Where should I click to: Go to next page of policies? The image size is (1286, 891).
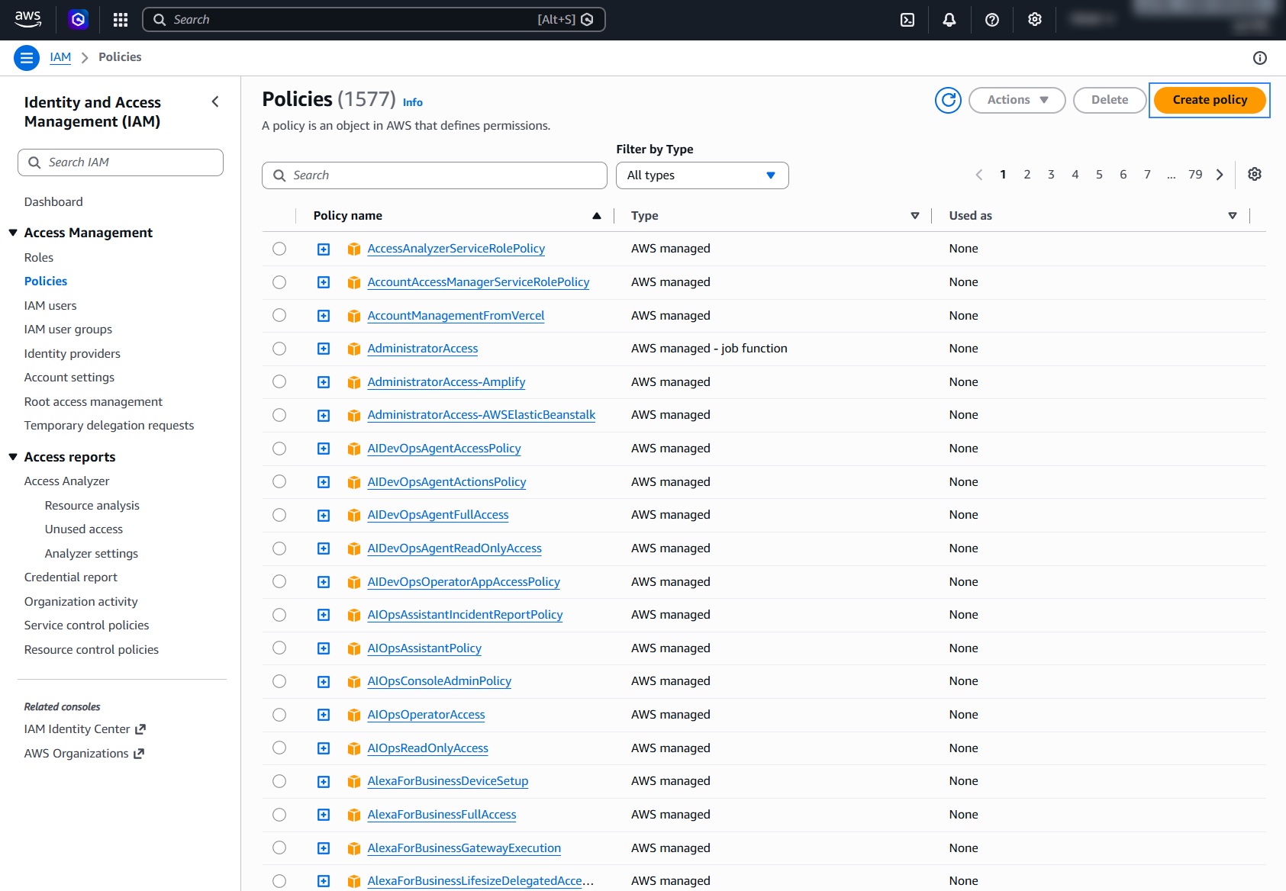1220,175
